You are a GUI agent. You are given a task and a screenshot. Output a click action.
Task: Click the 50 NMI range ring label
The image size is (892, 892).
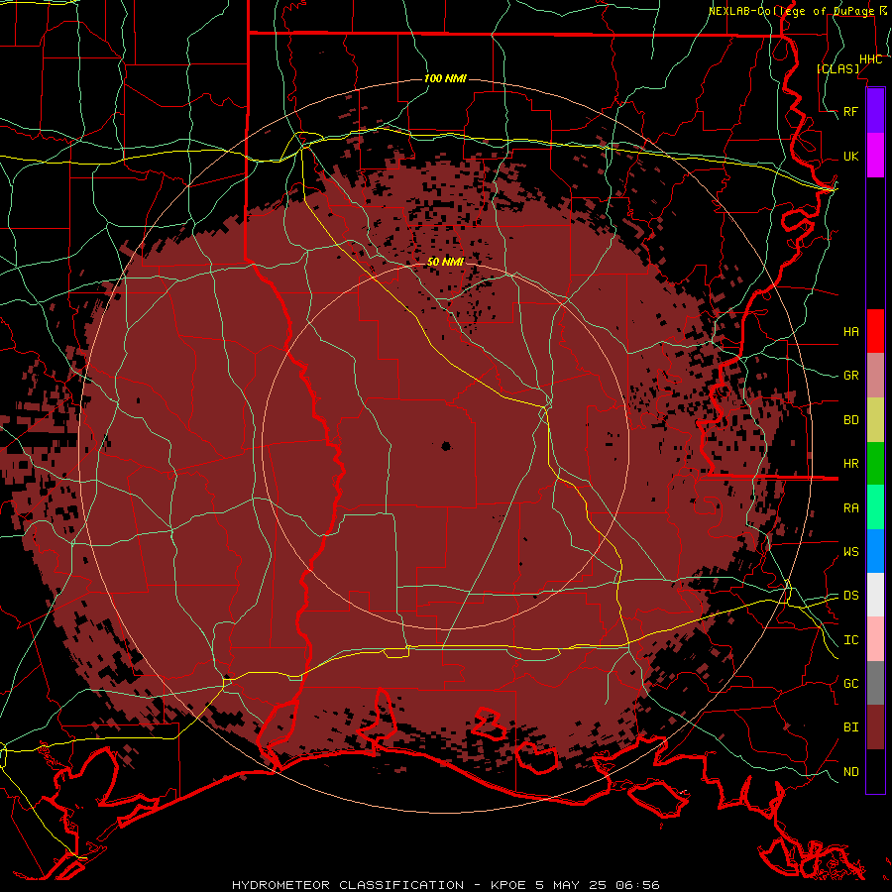point(445,262)
